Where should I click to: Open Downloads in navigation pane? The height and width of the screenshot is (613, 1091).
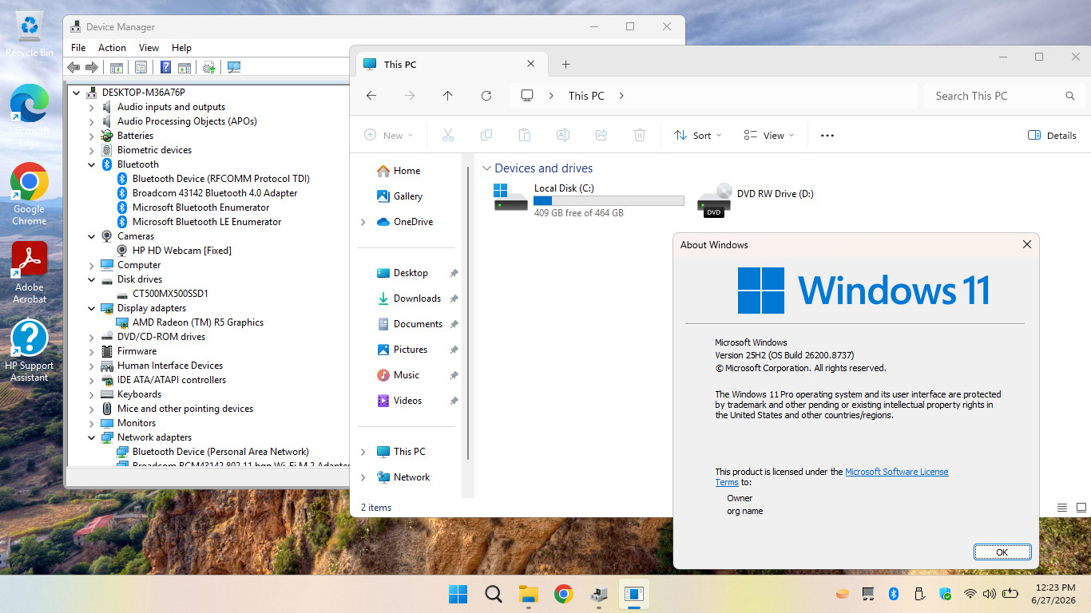tap(417, 299)
